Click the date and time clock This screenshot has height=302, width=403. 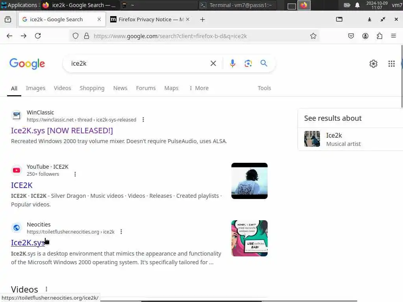[x=377, y=5]
